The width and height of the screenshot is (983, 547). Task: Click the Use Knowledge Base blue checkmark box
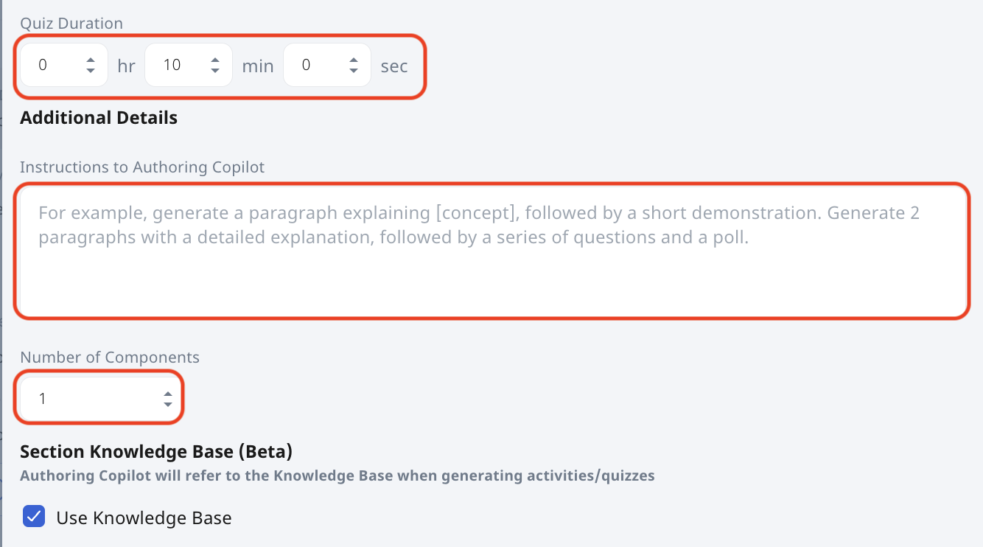point(33,517)
